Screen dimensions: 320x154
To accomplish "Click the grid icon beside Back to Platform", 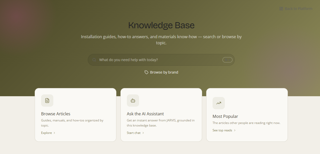I will pos(281,9).
